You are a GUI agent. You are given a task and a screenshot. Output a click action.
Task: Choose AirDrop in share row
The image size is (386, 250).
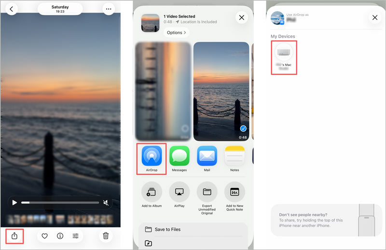152,159
